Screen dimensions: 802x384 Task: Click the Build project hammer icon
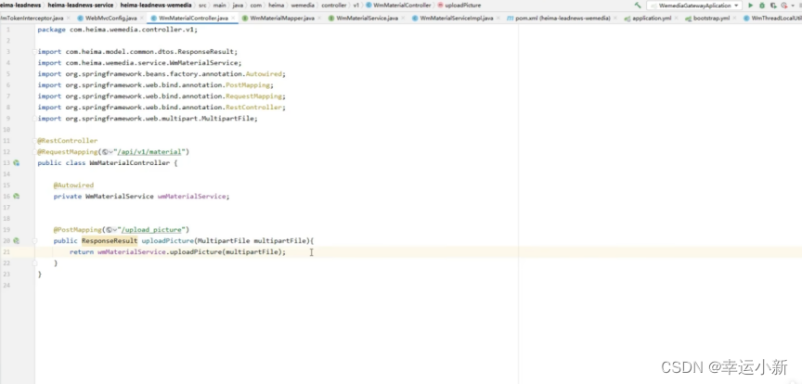click(638, 6)
